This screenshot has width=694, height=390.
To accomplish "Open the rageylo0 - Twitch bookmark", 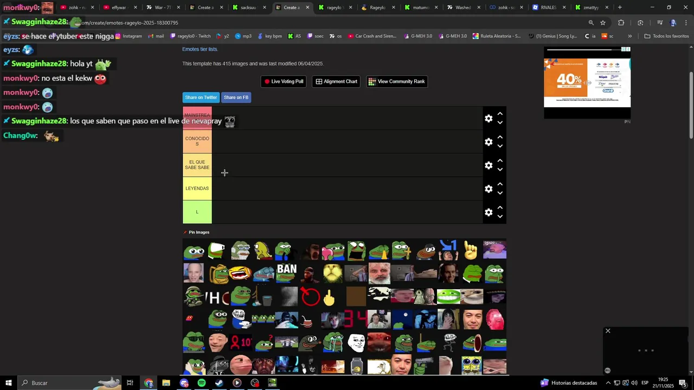I will click(190, 36).
